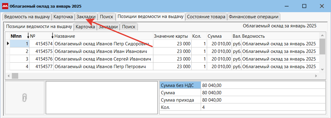Switch to the inner Поиск tab
Viewport: 331px width, 118px height.
(x=128, y=27)
